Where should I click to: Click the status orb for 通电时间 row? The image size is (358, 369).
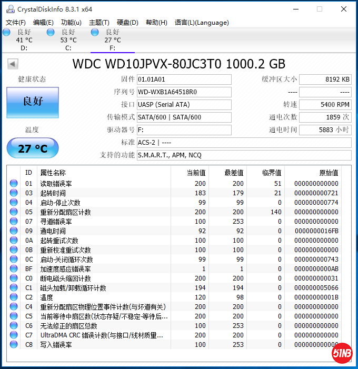[x=14, y=231]
